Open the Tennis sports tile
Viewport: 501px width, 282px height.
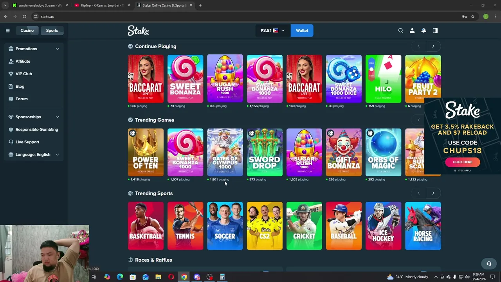185,226
